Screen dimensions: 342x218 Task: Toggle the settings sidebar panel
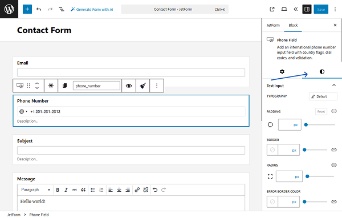click(x=307, y=9)
